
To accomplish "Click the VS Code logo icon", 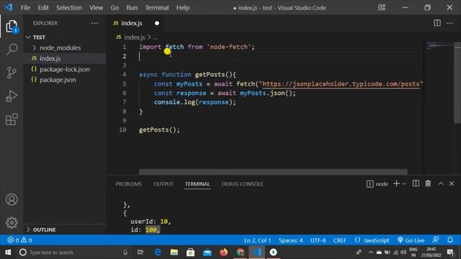I will (8, 7).
